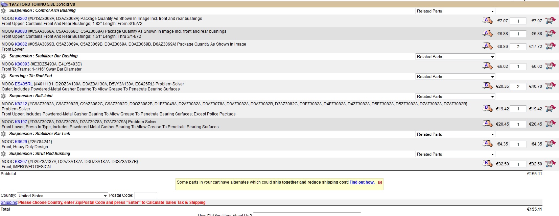Open Related Parts dropdown for Control Arm Bushing
Screen dimensions: 559x216
455,11
